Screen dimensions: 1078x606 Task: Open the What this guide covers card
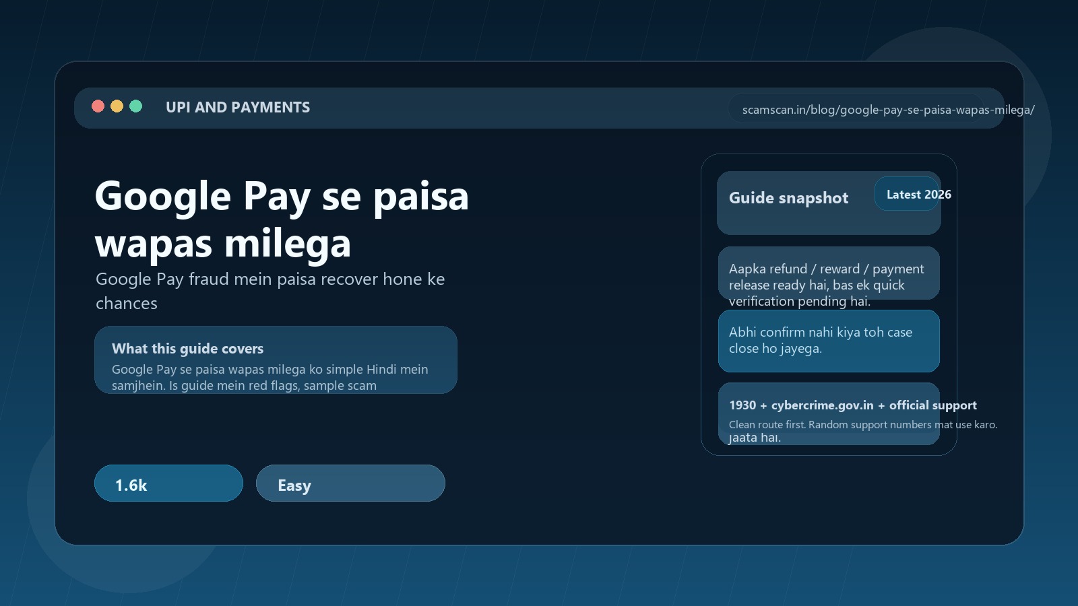[276, 360]
